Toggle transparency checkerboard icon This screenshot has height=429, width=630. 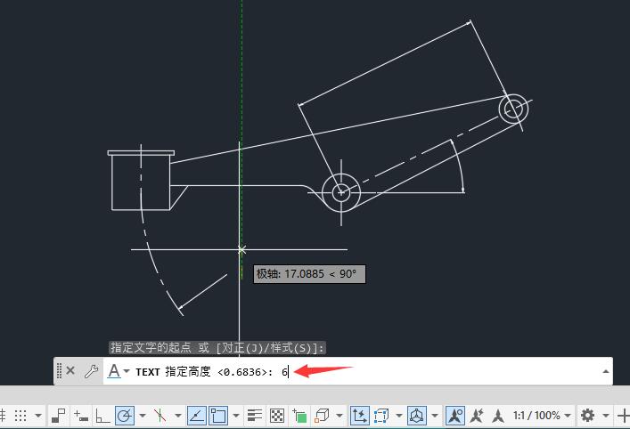(277, 416)
